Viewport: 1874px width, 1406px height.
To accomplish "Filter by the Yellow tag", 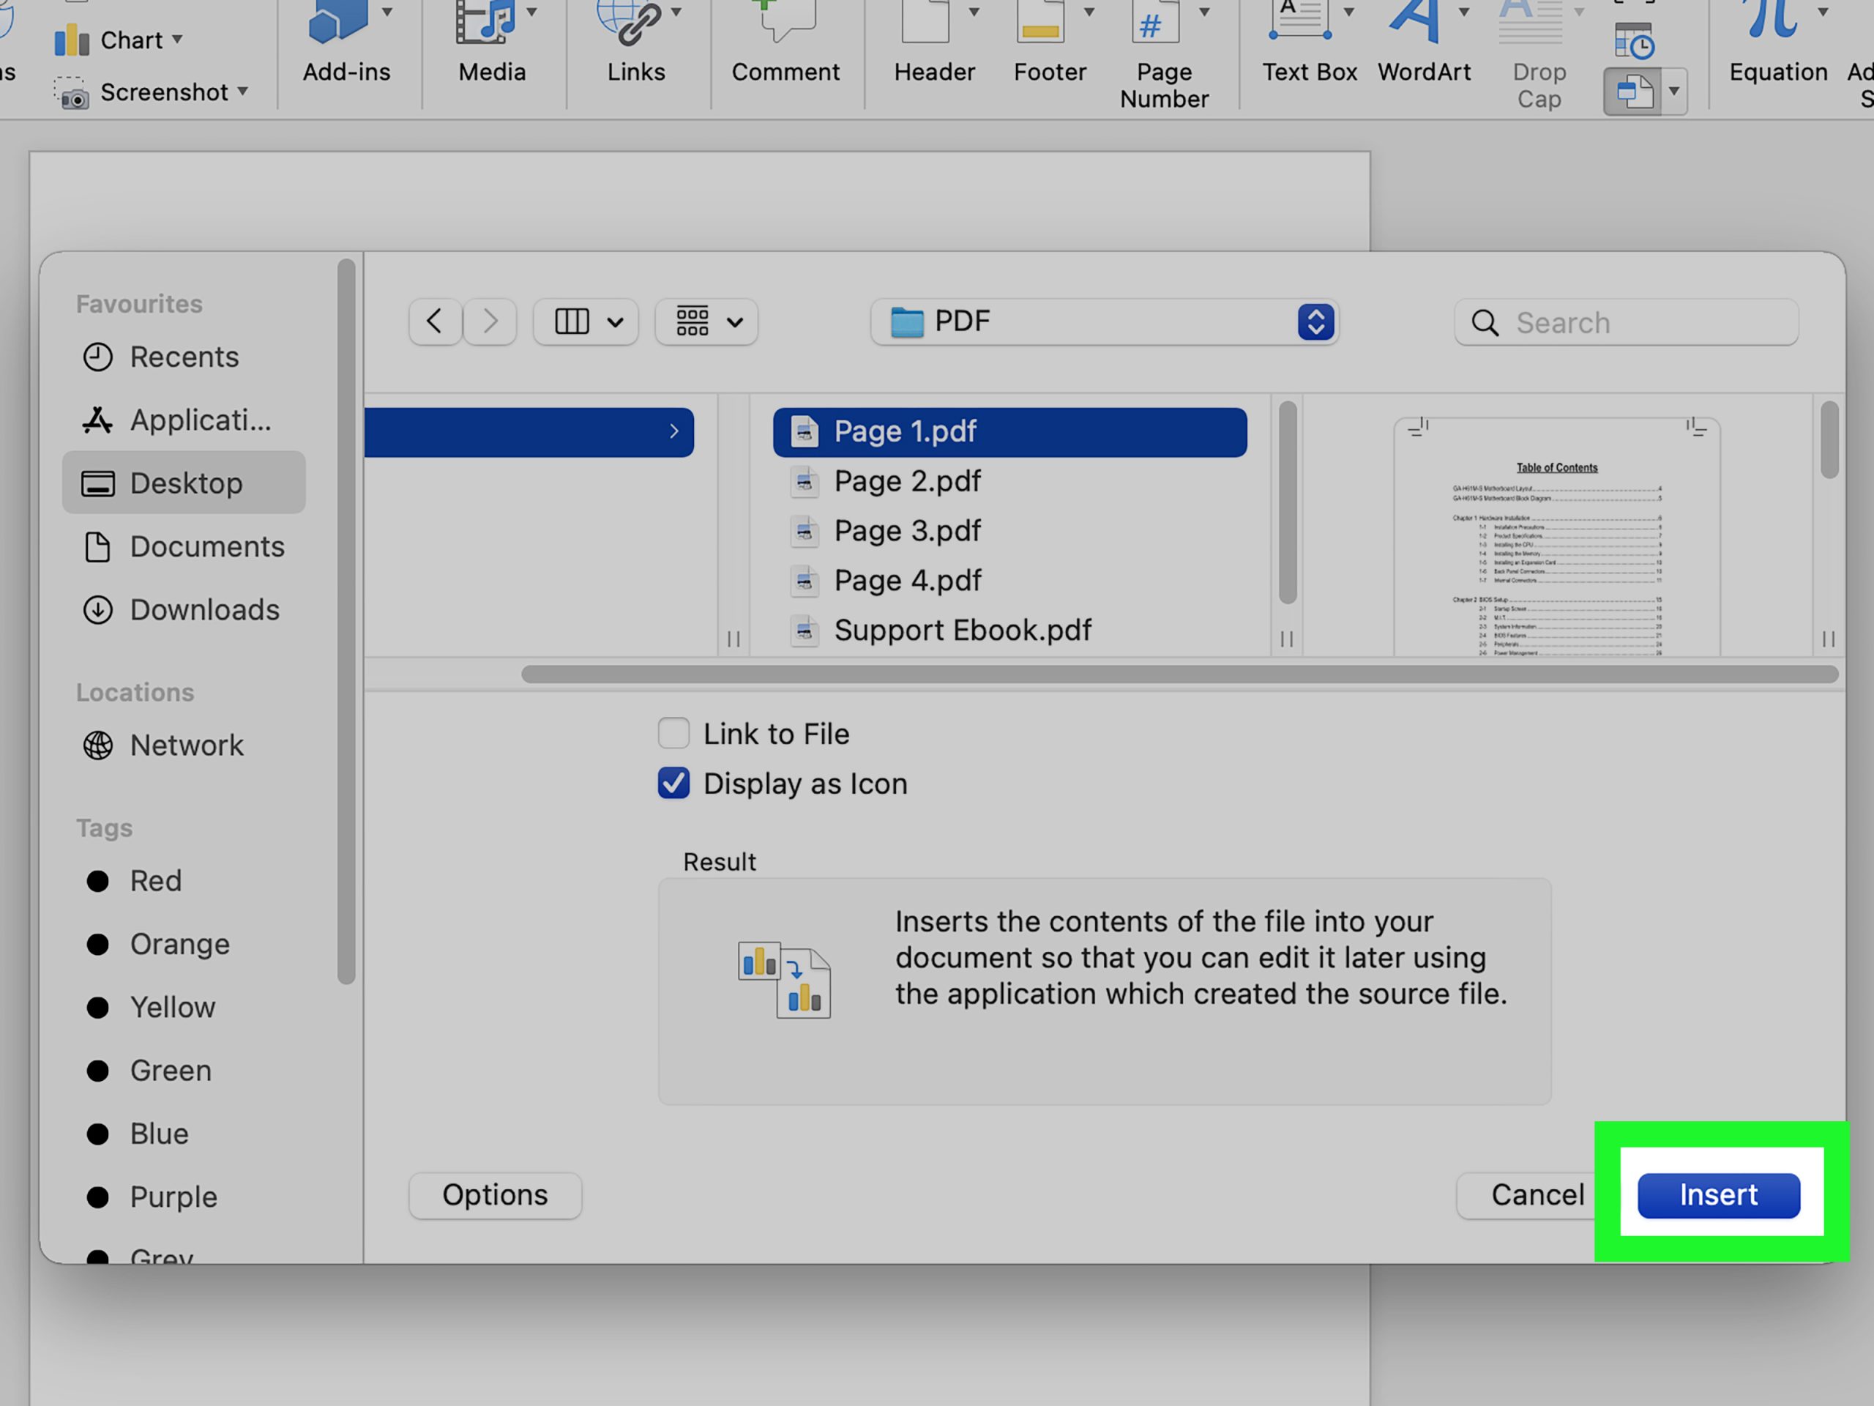I will [x=184, y=1007].
